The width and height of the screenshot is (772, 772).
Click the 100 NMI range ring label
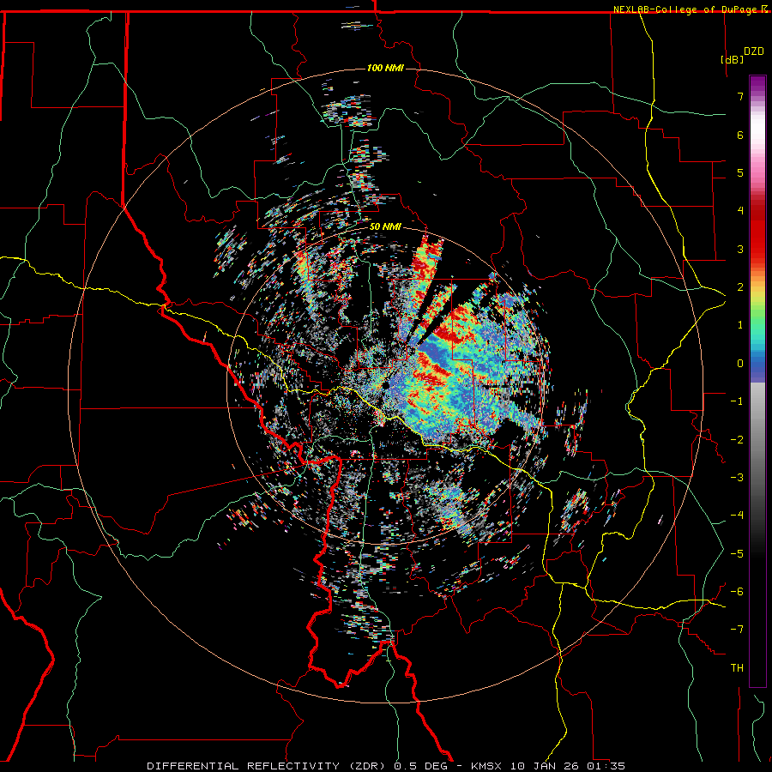385,68
